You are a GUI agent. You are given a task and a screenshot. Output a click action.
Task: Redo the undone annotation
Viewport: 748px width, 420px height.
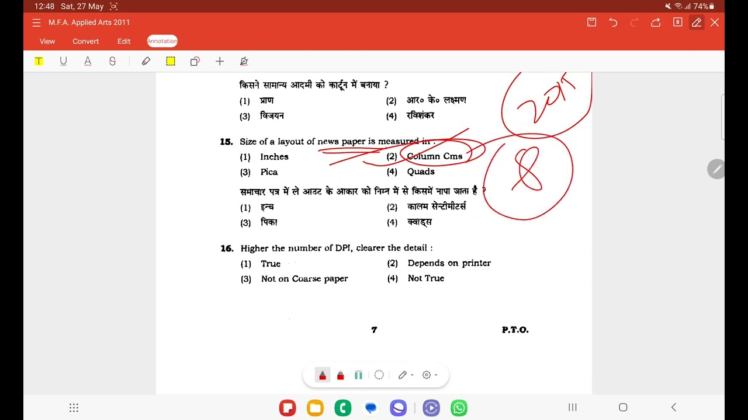[635, 22]
